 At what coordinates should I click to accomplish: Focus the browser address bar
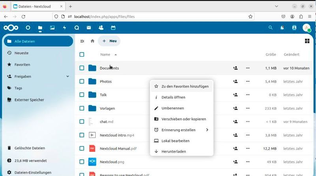153,17
